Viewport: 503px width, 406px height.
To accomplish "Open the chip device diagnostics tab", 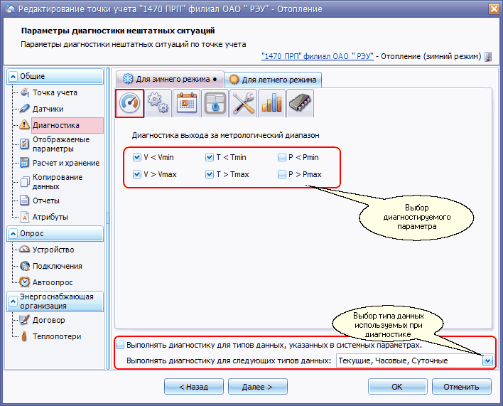I will [300, 103].
